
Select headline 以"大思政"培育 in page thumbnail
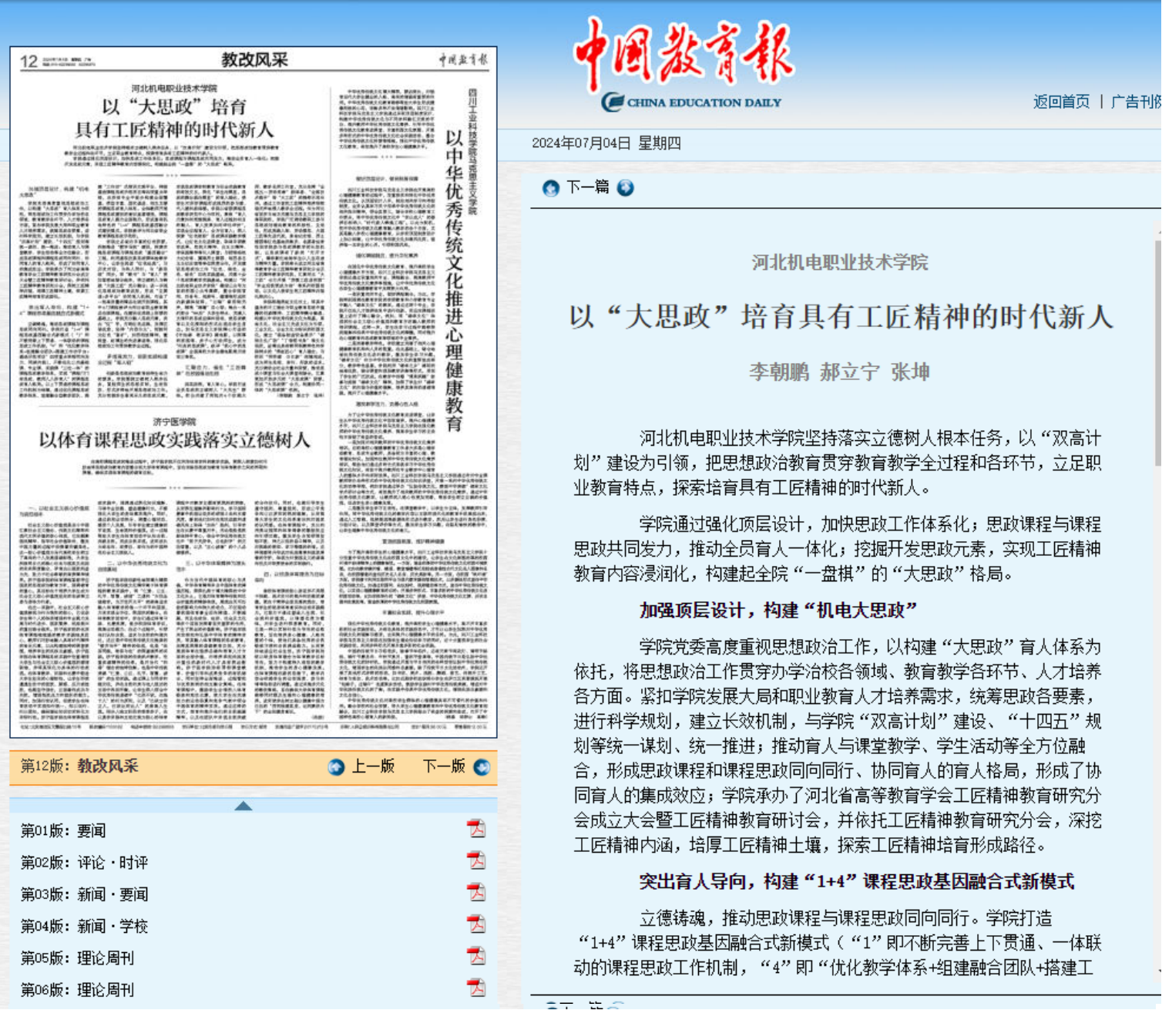click(x=174, y=118)
